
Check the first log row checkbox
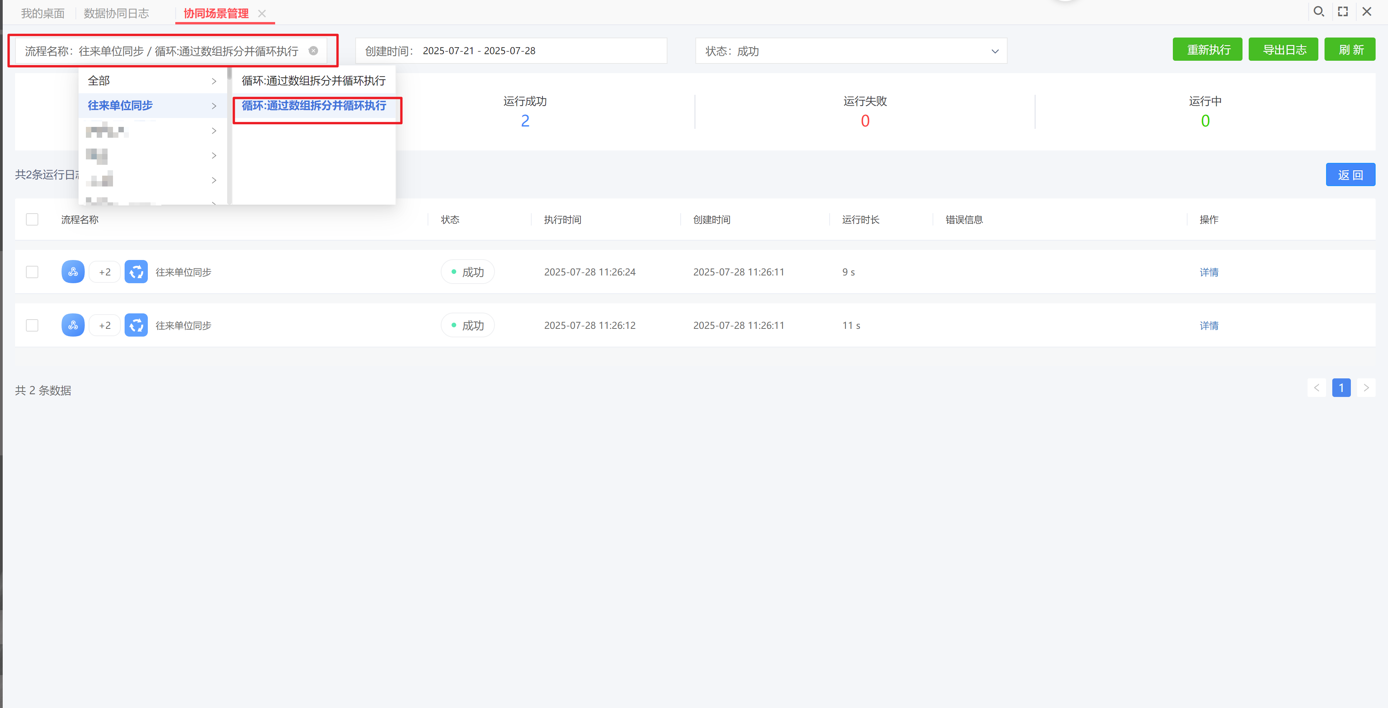(33, 272)
